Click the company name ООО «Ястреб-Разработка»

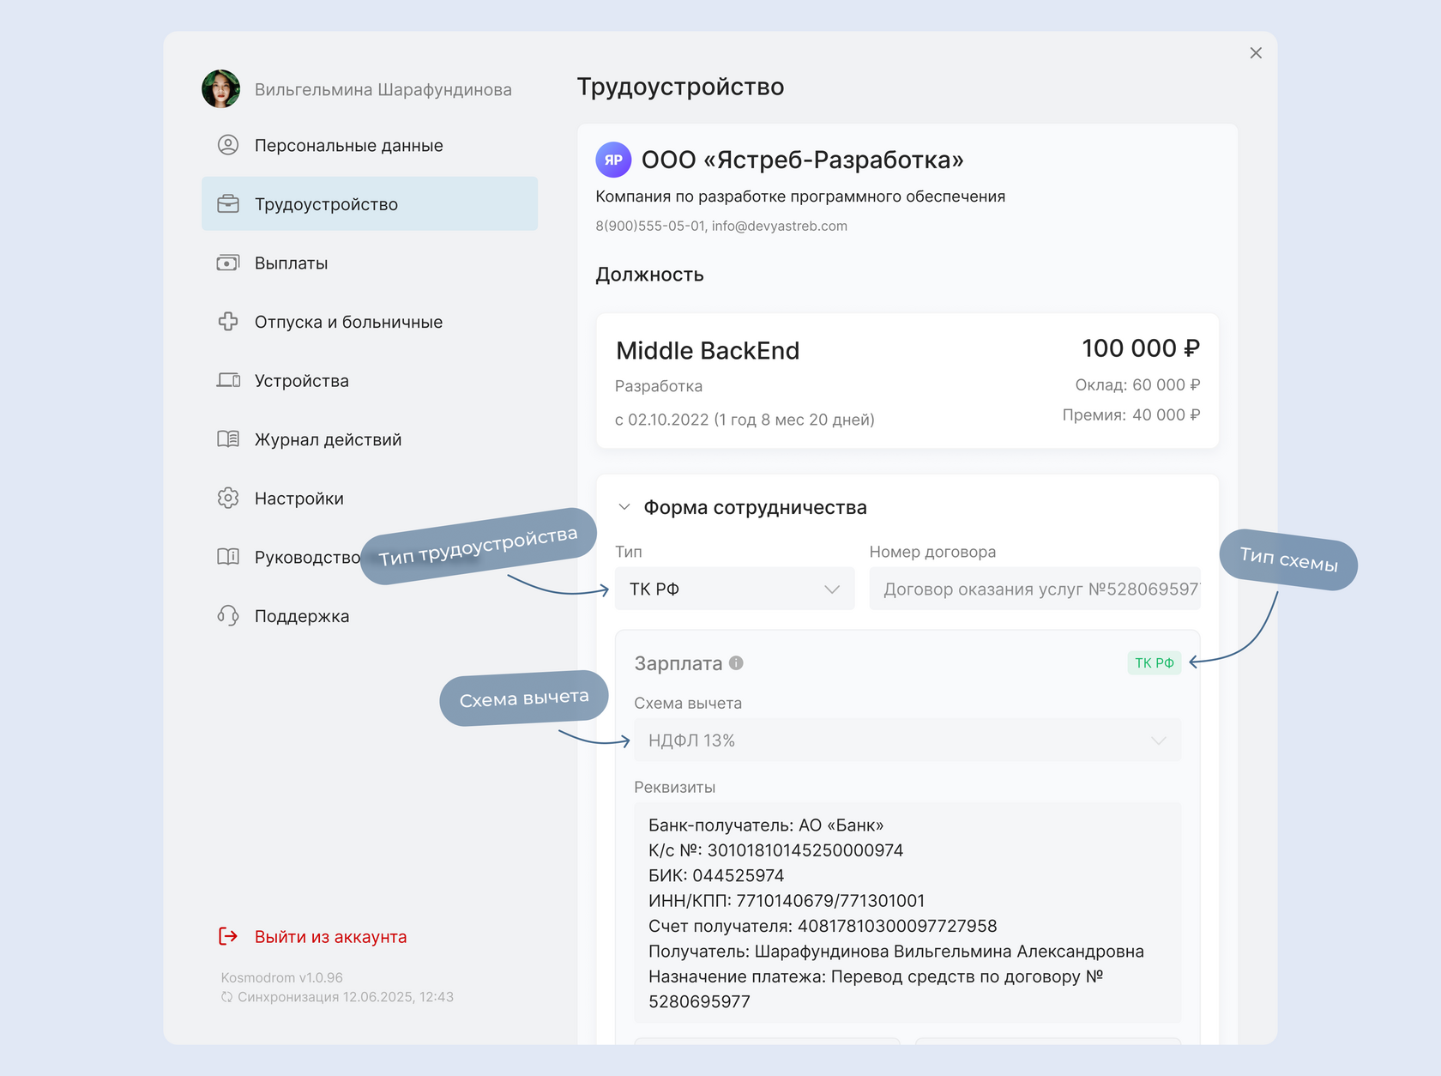point(803,160)
